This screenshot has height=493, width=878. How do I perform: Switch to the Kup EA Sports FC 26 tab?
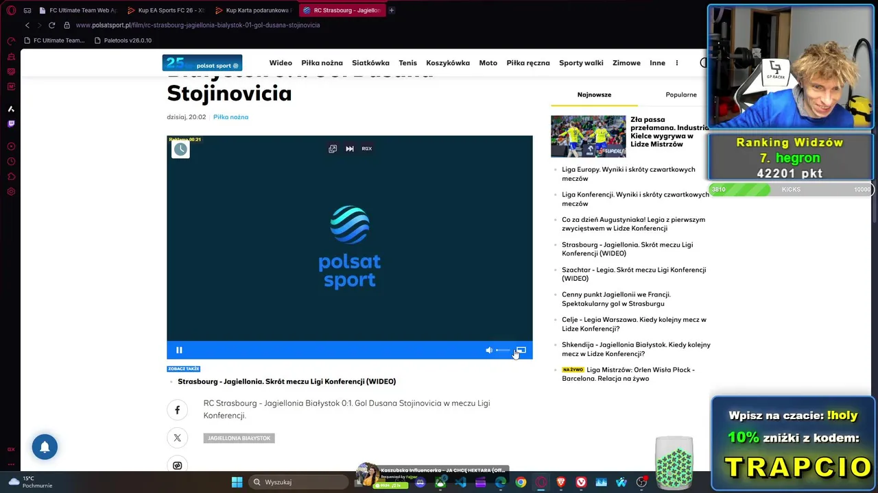coord(166,10)
